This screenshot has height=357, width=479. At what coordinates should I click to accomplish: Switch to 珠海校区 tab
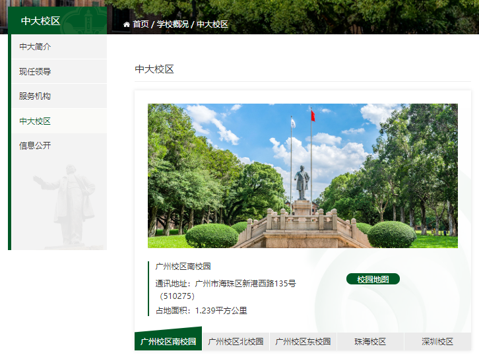point(370,341)
